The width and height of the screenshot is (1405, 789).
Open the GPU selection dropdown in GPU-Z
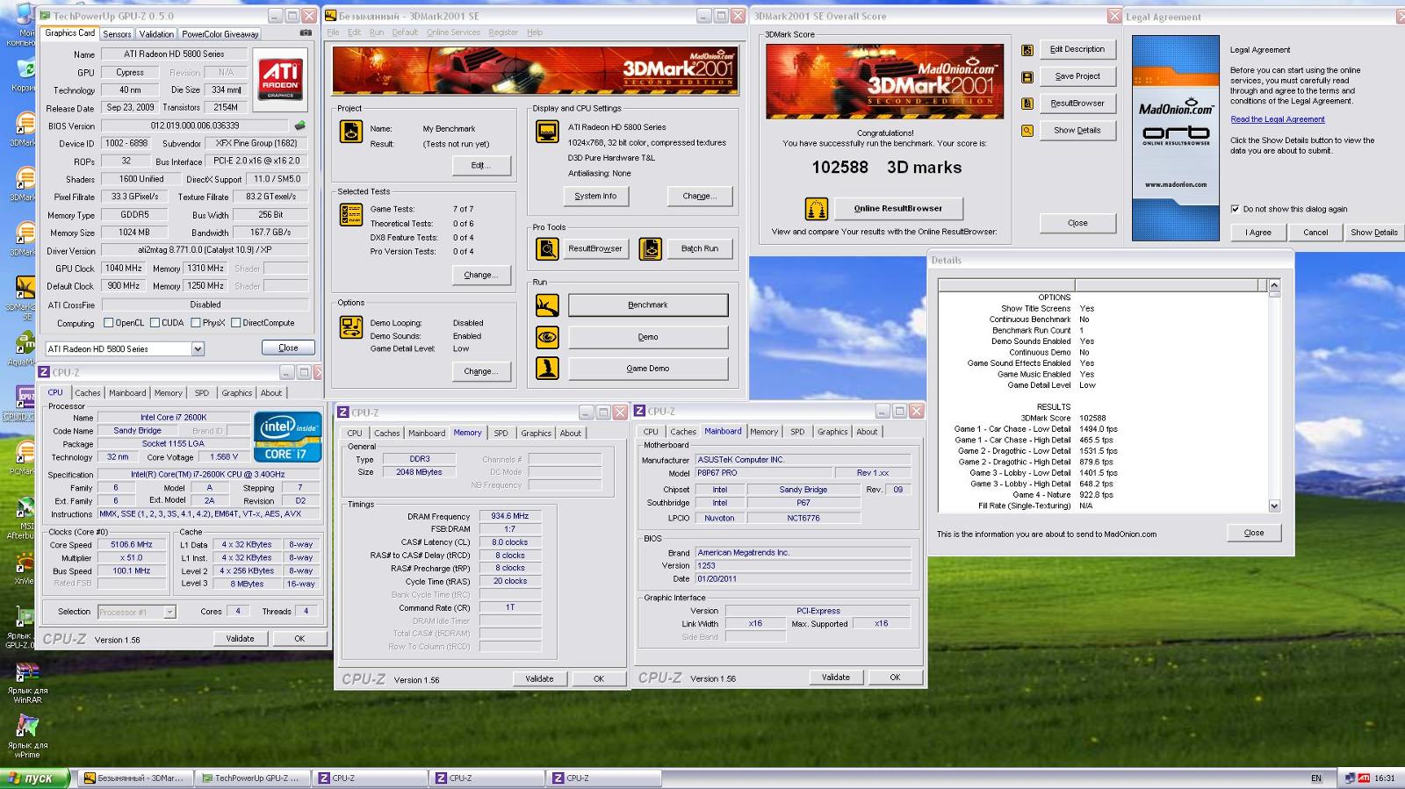tap(198, 349)
